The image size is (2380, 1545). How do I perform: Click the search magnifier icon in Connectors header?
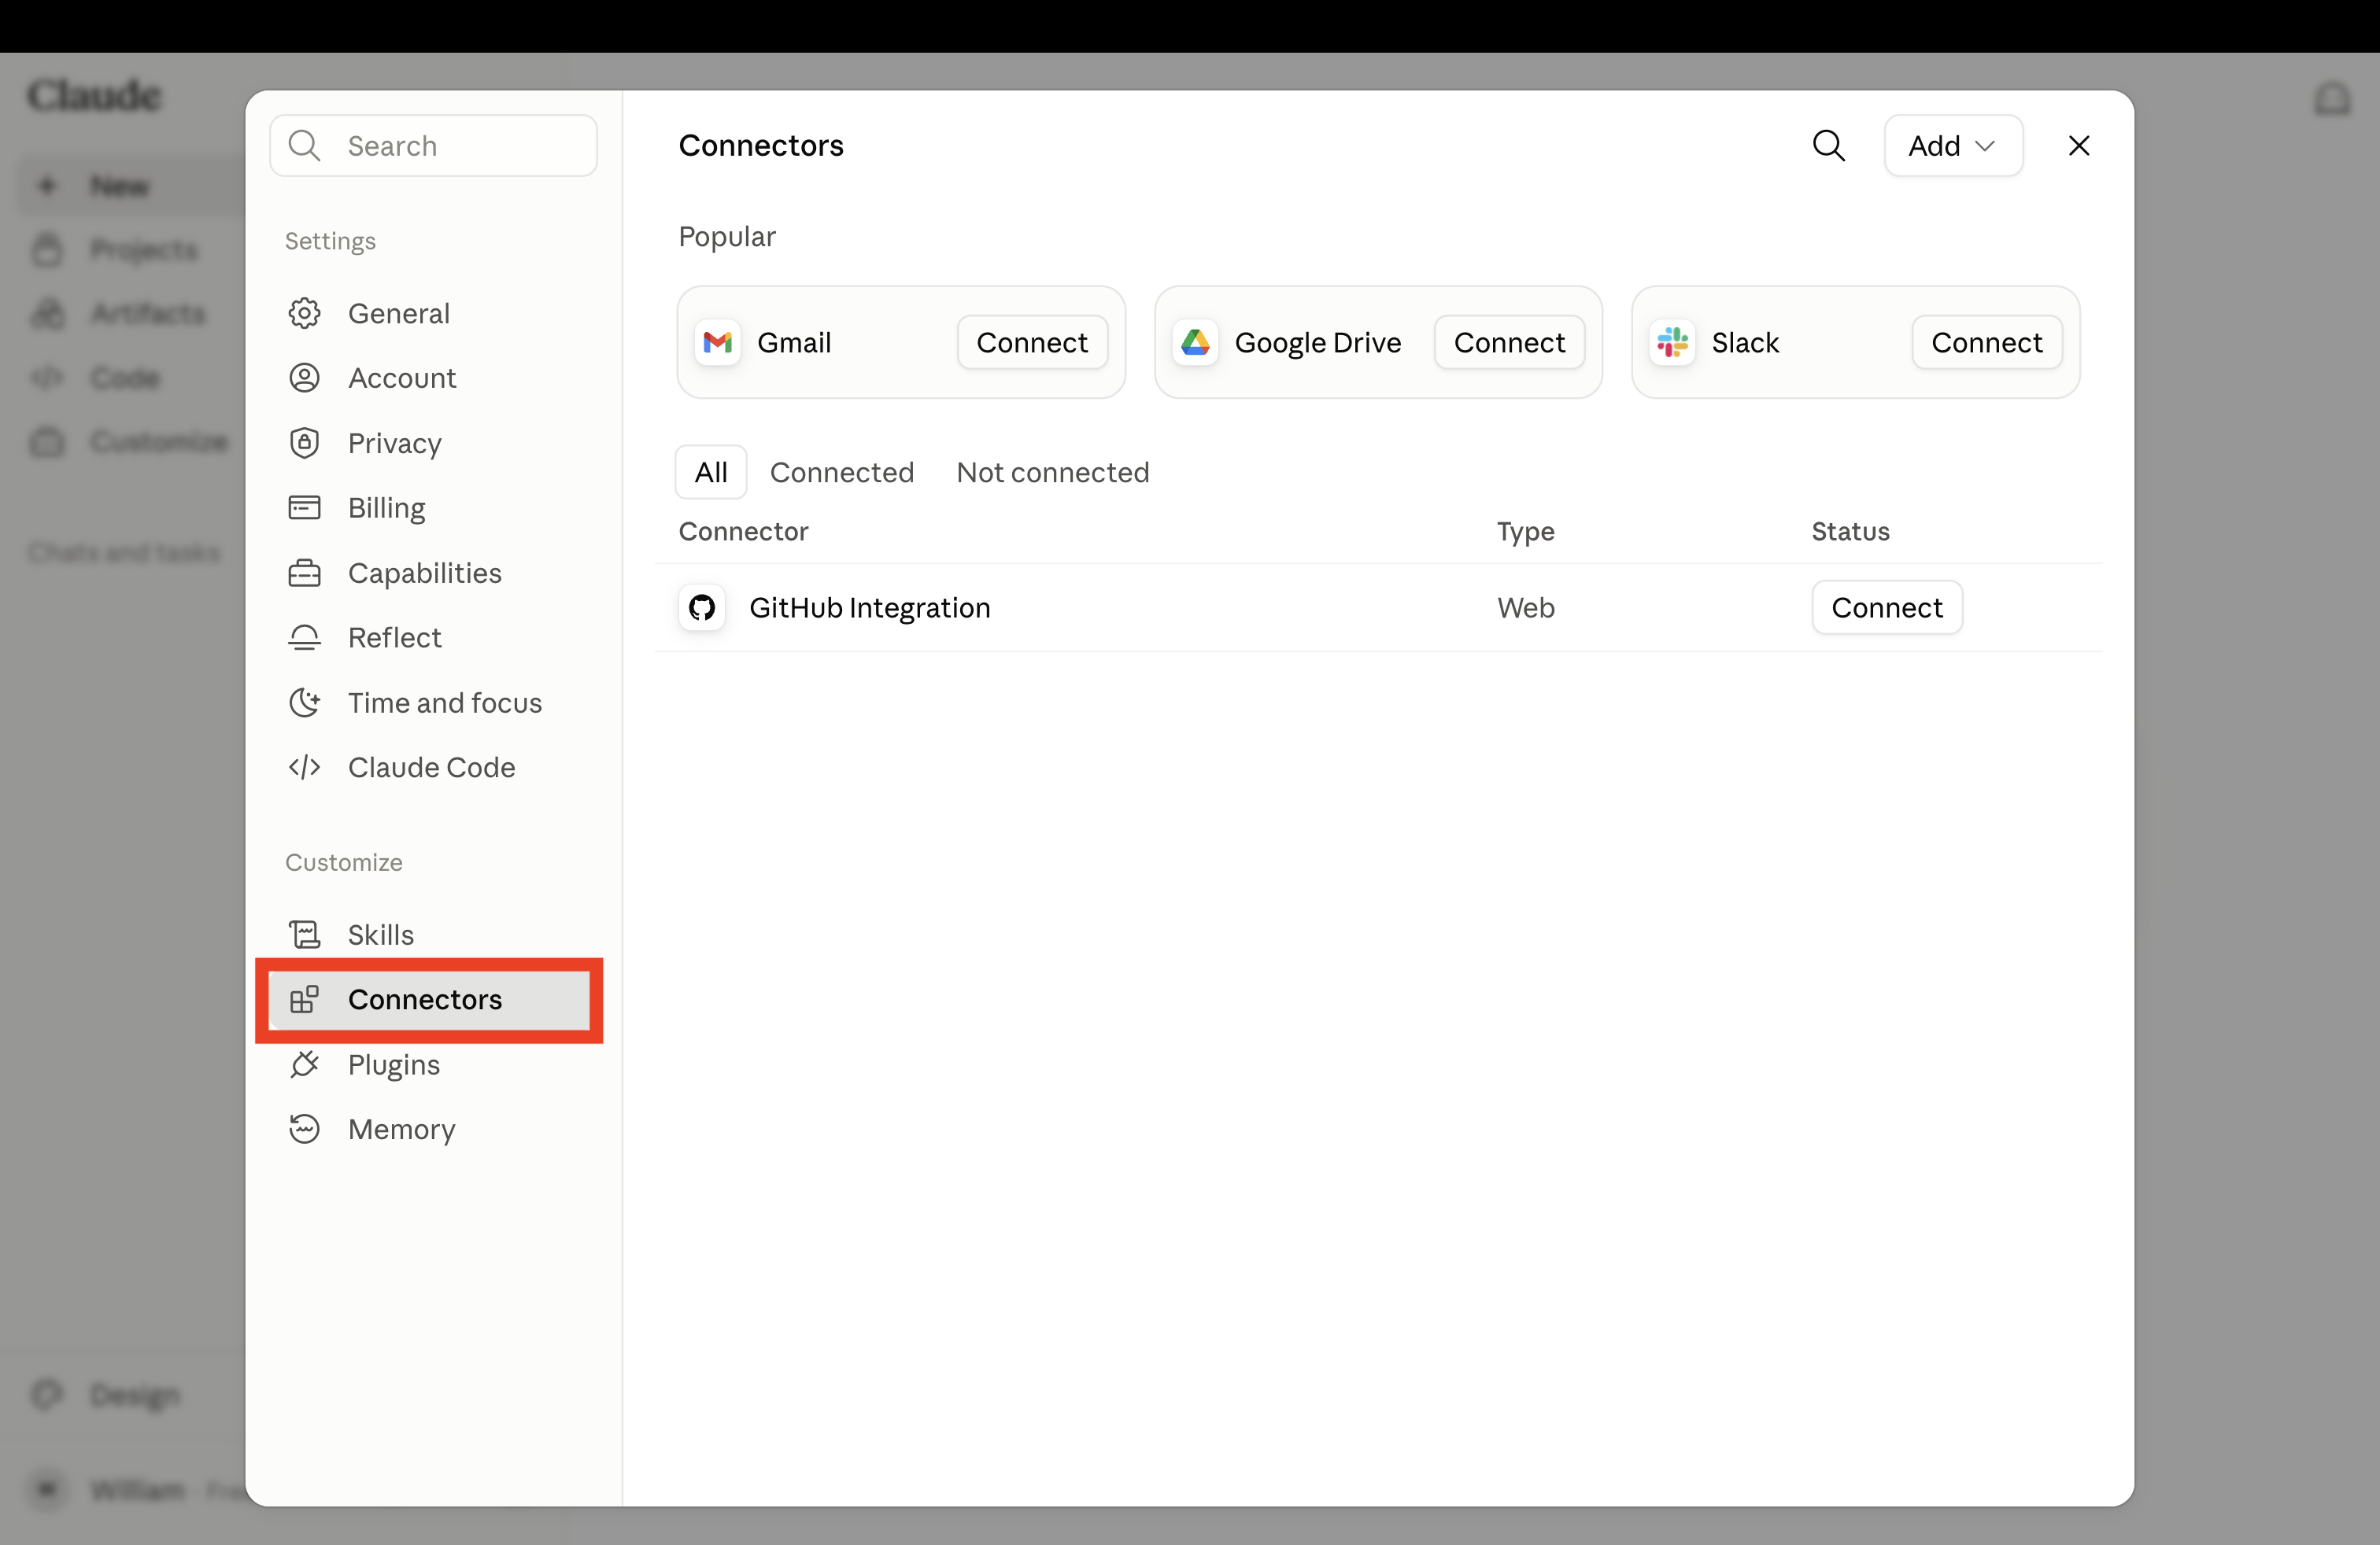[1828, 146]
